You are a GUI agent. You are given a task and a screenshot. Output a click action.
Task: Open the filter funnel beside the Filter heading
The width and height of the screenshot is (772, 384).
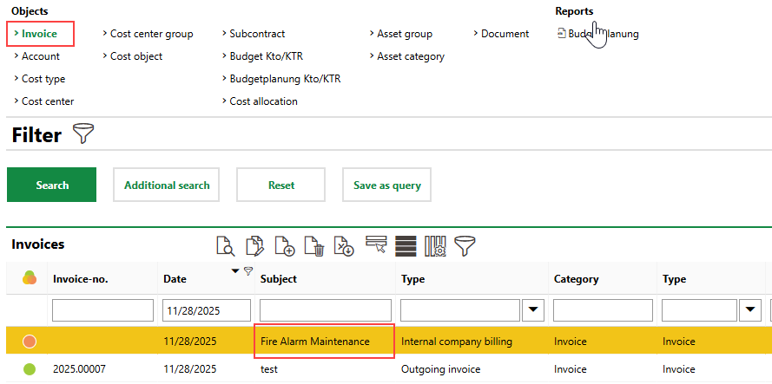pyautogui.click(x=83, y=133)
